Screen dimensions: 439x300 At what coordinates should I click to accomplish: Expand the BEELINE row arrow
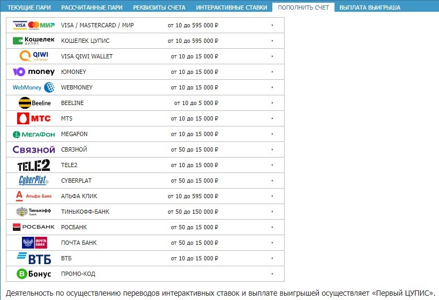click(x=272, y=103)
